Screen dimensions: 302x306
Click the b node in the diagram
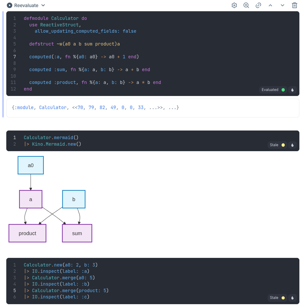[74, 199]
